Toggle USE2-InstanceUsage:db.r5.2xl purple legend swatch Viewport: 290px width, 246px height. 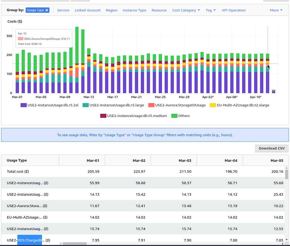24,105
